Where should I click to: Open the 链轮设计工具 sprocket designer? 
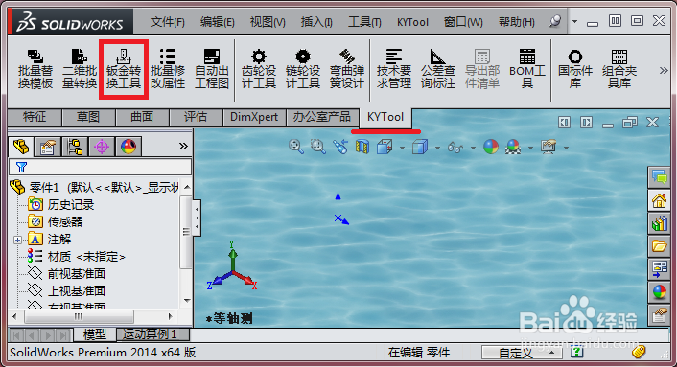pos(303,69)
